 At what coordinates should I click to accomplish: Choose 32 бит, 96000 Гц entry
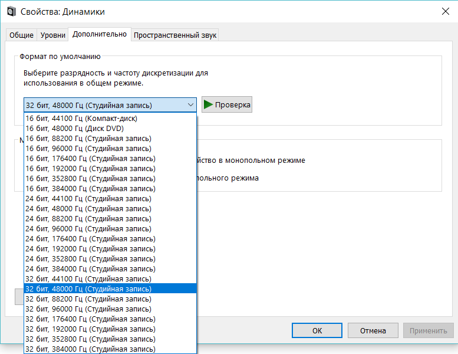click(x=110, y=309)
